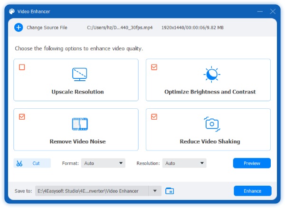Viewport: 285px width, 208px height.
Task: Click the blue plus add-file icon
Action: coord(19,28)
